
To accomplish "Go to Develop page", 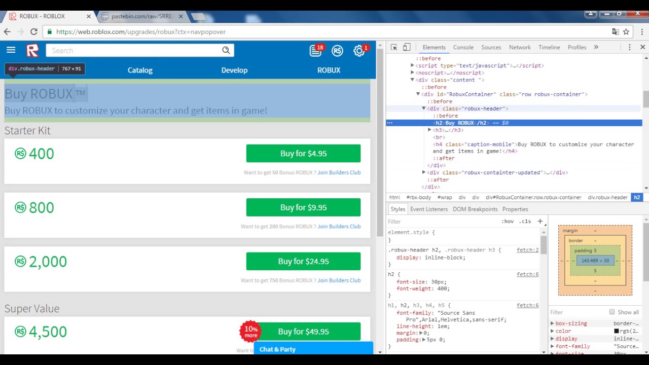I will tap(234, 70).
